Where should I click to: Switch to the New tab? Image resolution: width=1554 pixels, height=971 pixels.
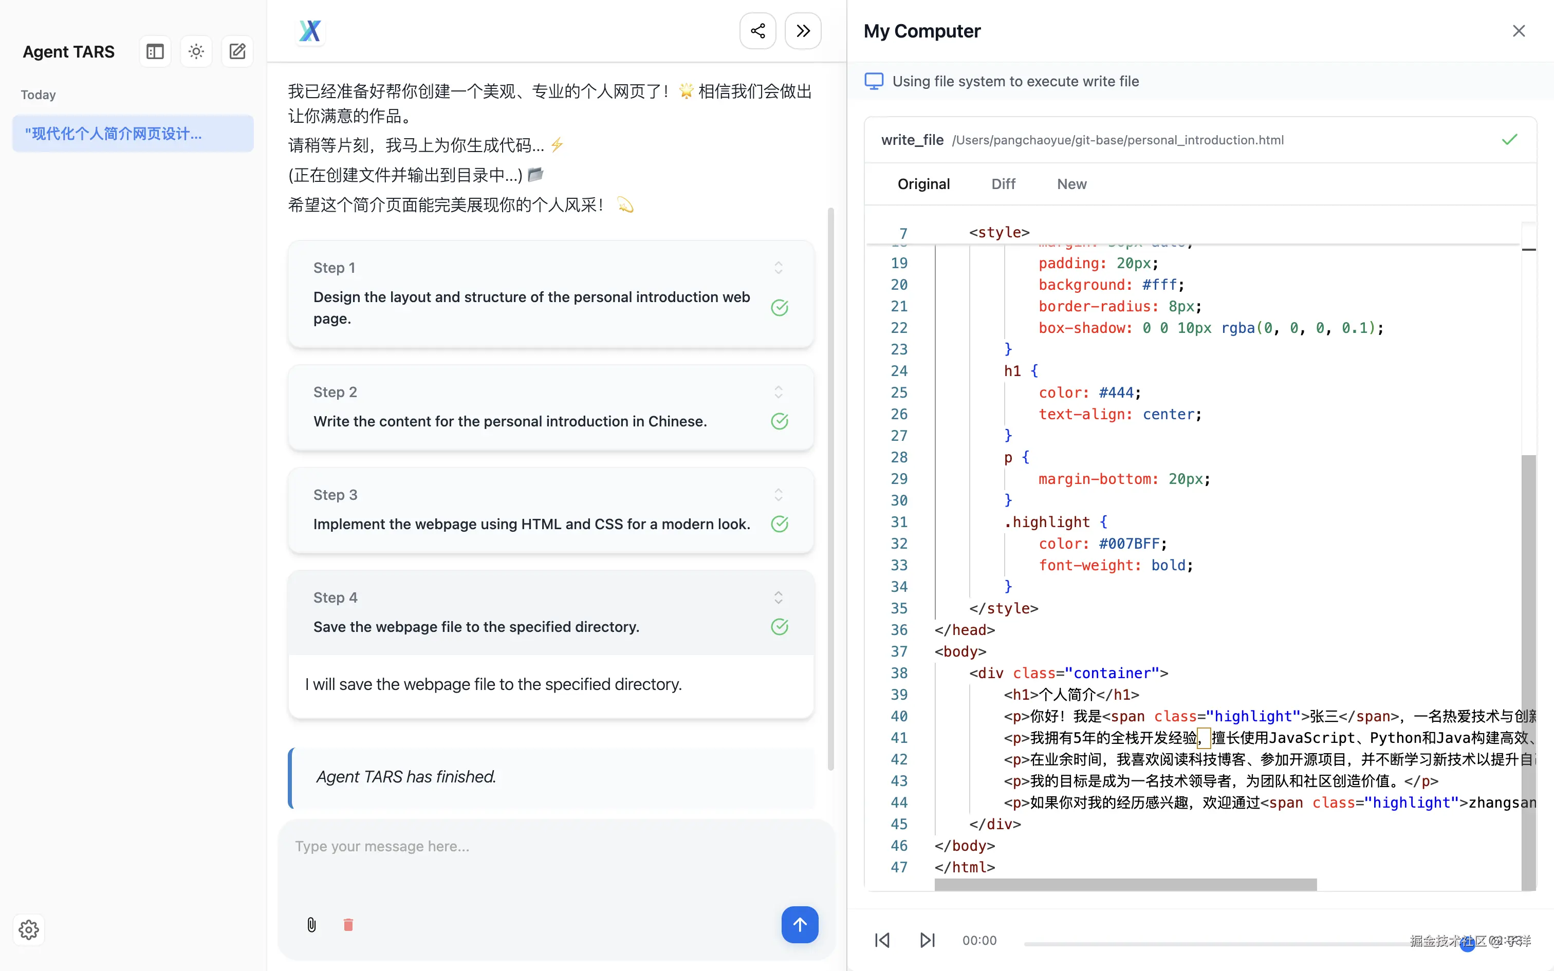[1072, 184]
